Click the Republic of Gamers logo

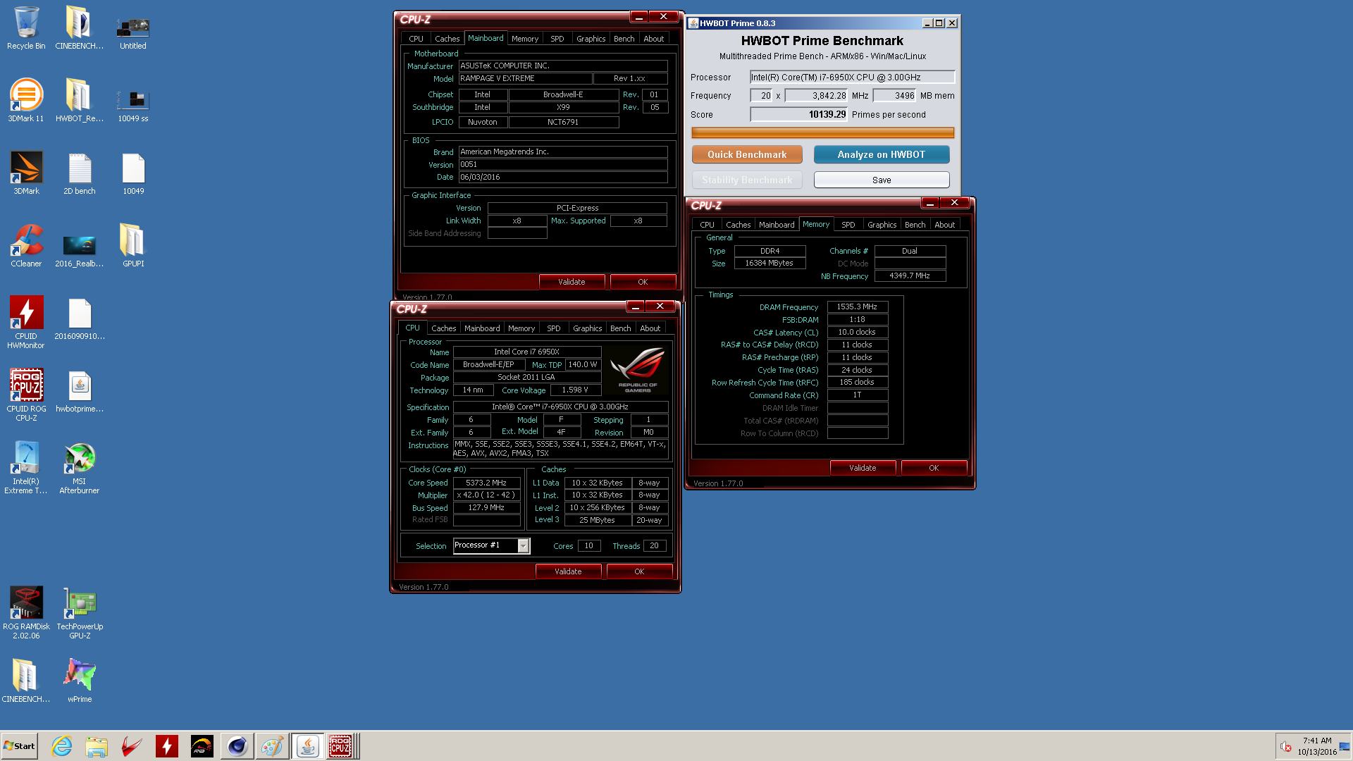[x=637, y=370]
